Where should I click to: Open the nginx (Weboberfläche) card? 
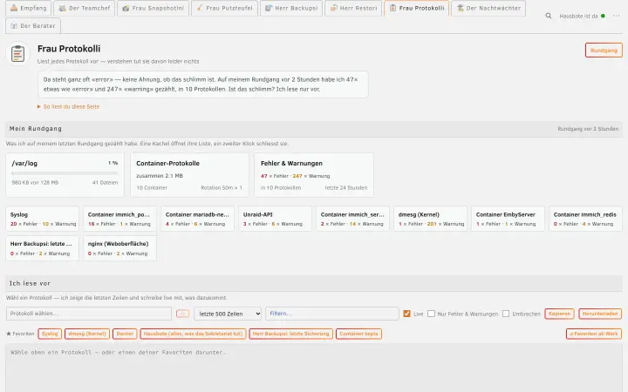click(x=119, y=248)
